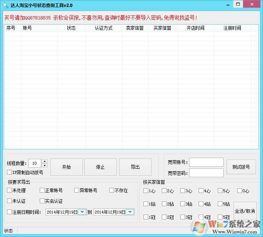
Task: Increase thread count with up arrow
Action: [x=45, y=161]
